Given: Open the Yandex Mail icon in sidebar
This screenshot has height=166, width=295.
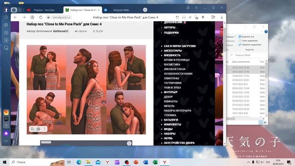Looking at the screenshot, I should (x=6, y=113).
